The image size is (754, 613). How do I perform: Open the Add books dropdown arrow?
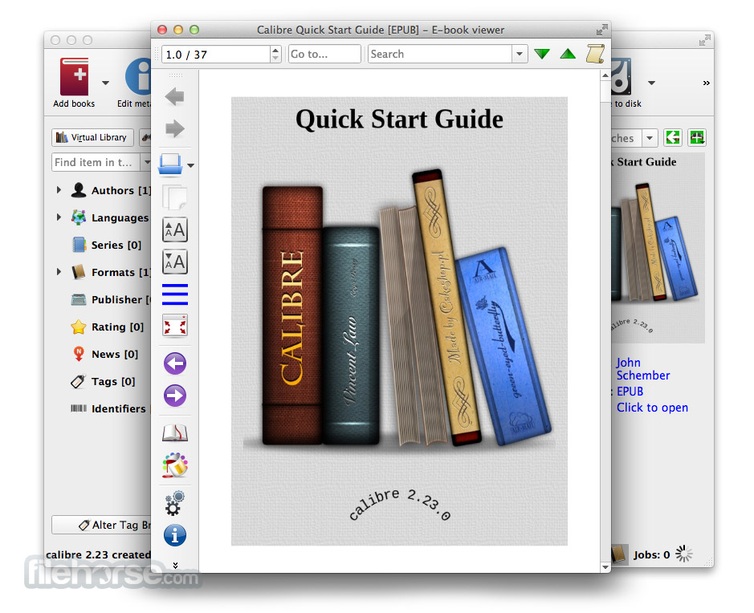point(106,83)
